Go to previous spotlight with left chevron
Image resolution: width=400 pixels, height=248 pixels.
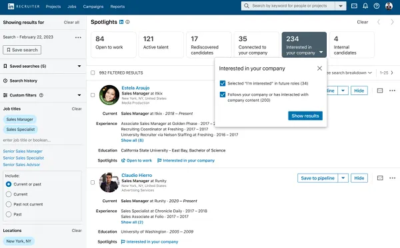point(379,22)
